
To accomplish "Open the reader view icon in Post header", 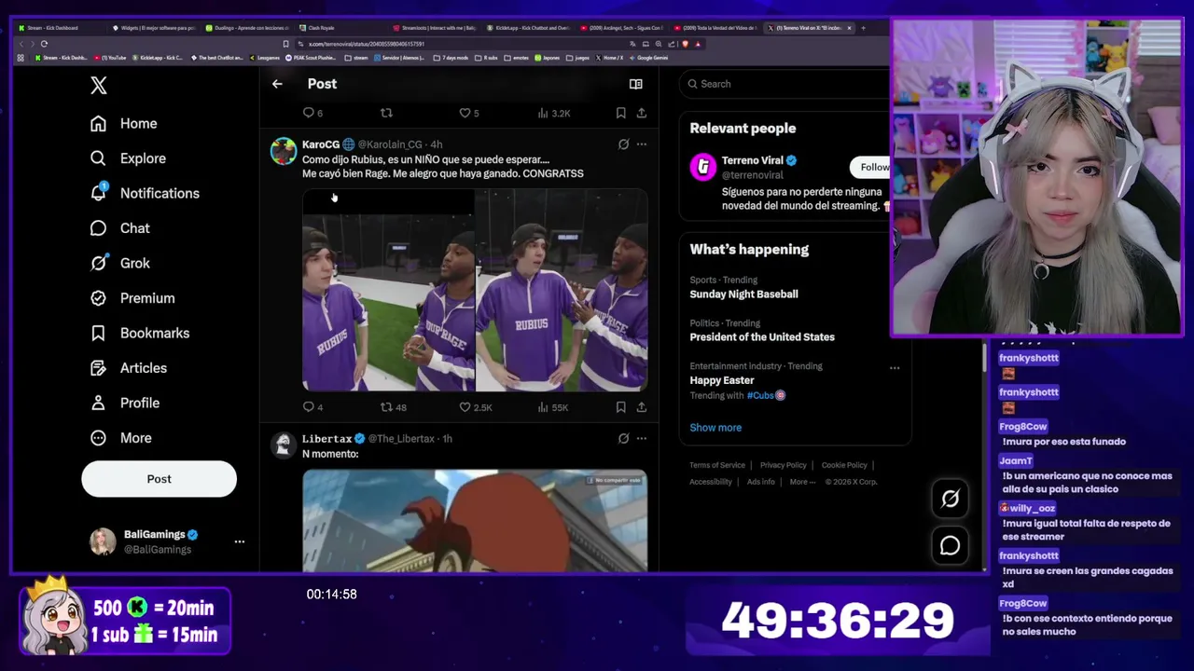I will [635, 84].
